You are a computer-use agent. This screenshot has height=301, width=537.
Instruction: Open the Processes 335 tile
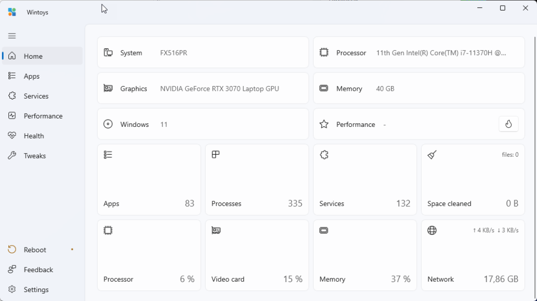pos(257,179)
